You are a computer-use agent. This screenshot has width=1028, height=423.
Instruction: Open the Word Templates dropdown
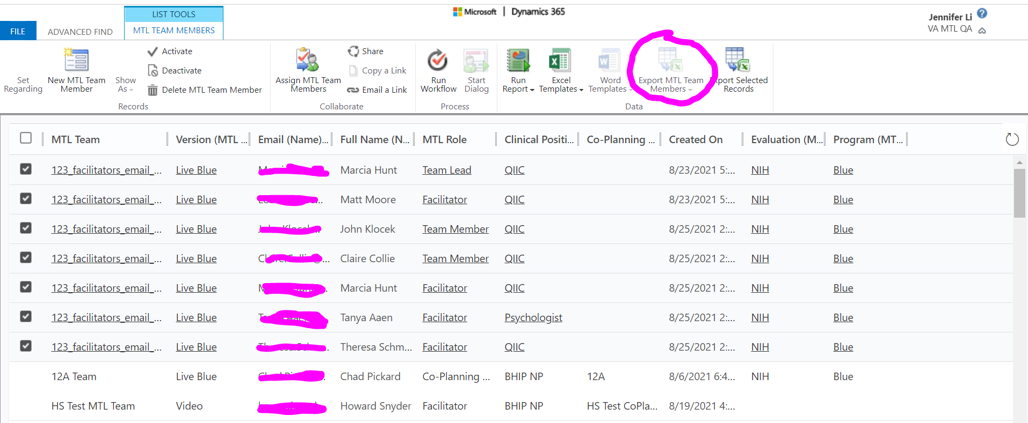[x=610, y=70]
